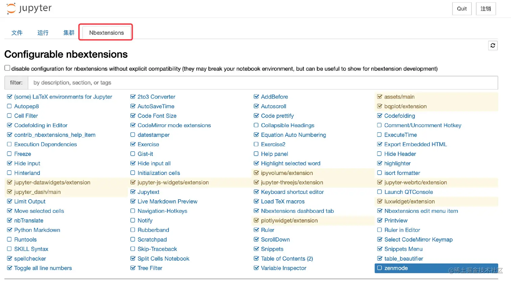Screen dimensions: 511x282
Task: Click the 注销 logout button
Action: click(486, 9)
